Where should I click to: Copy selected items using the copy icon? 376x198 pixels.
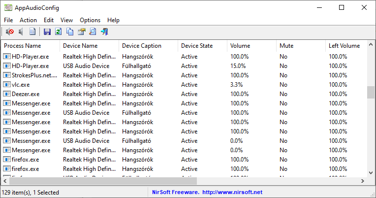click(x=70, y=32)
